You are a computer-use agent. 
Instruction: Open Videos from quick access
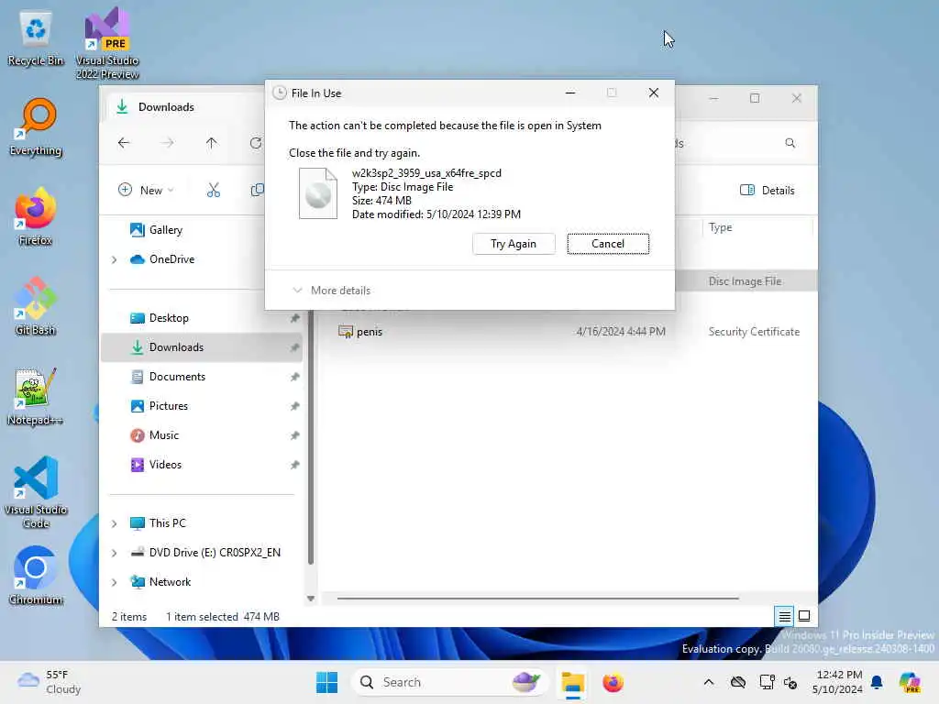click(202, 465)
